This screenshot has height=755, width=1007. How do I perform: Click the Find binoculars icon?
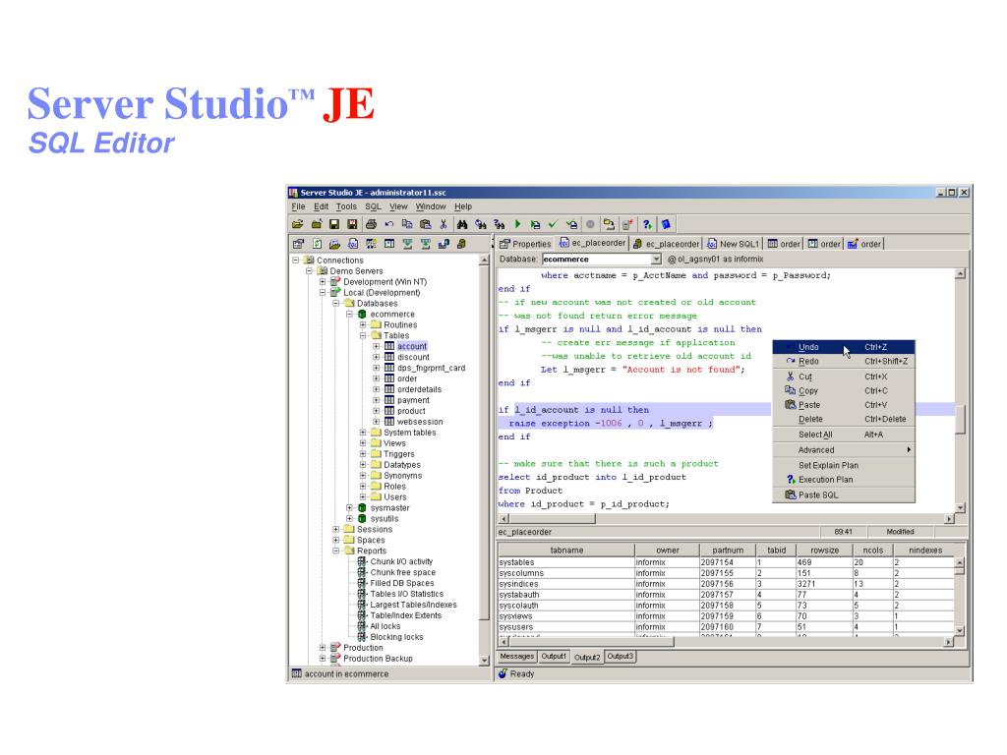pos(462,225)
